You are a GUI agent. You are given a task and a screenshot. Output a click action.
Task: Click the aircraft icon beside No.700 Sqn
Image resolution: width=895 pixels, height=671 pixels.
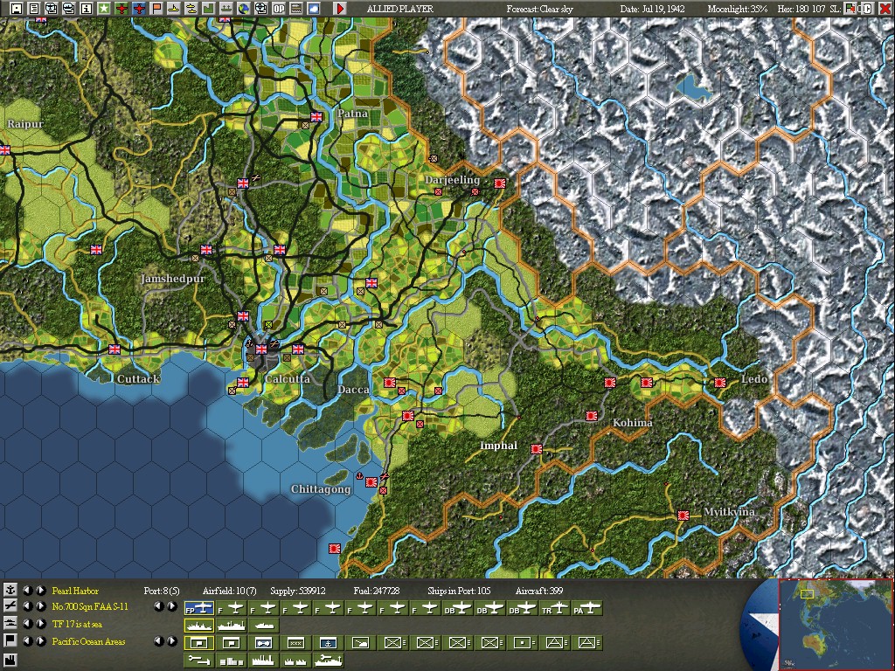pyautogui.click(x=10, y=606)
